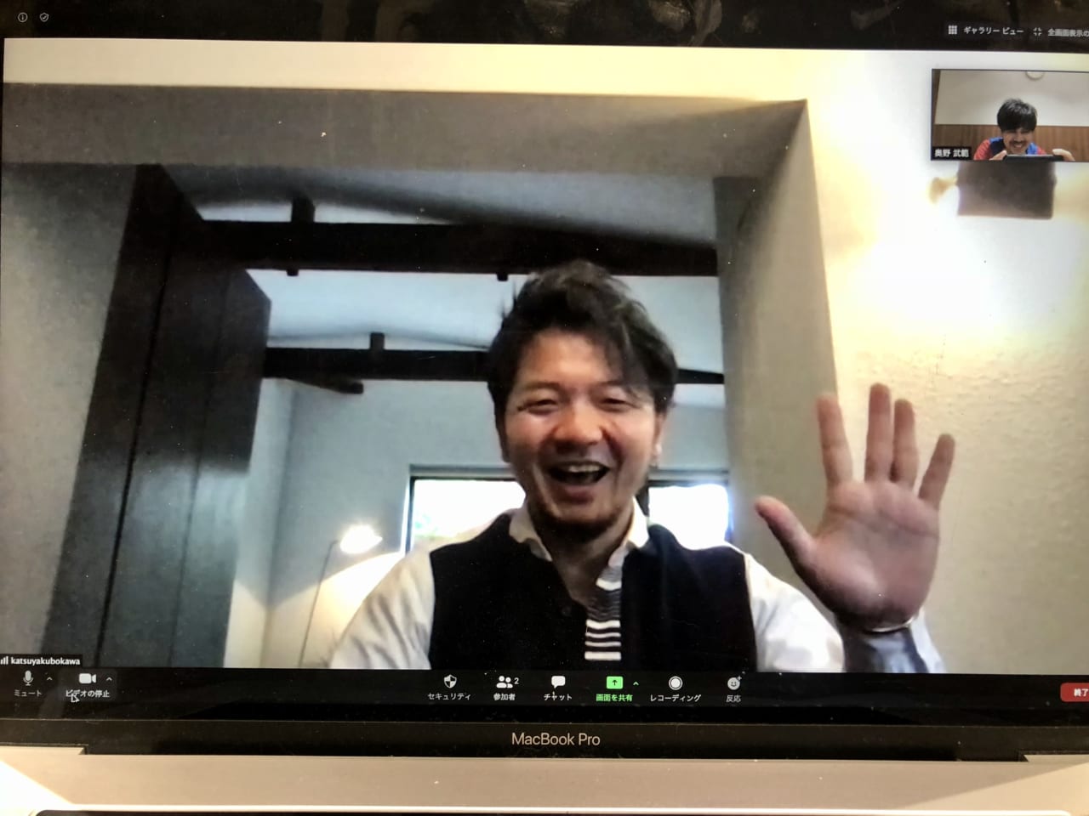Click the fullscreen toggle icon at top right
Viewport: 1089px width, 816px height.
click(1037, 31)
